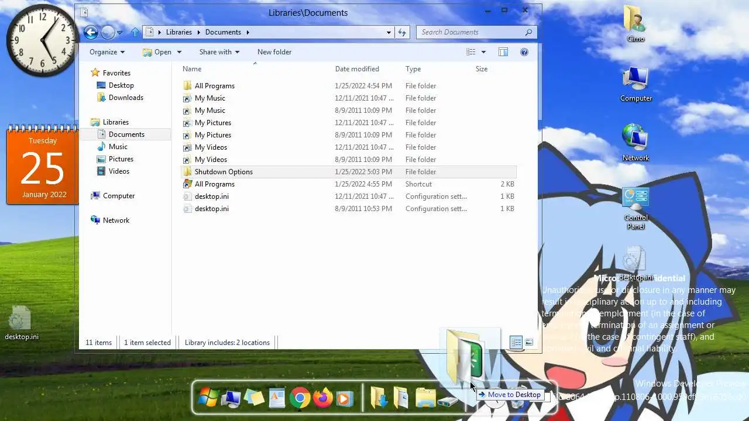Viewport: 749px width, 421px height.
Task: Open Windows Start icon in dock
Action: tap(207, 398)
